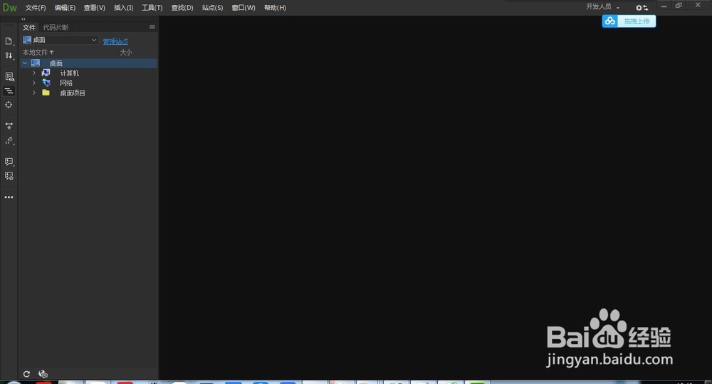Image resolution: width=712 pixels, height=384 pixels.
Task: Select the 计算机 row label
Action: [70, 73]
